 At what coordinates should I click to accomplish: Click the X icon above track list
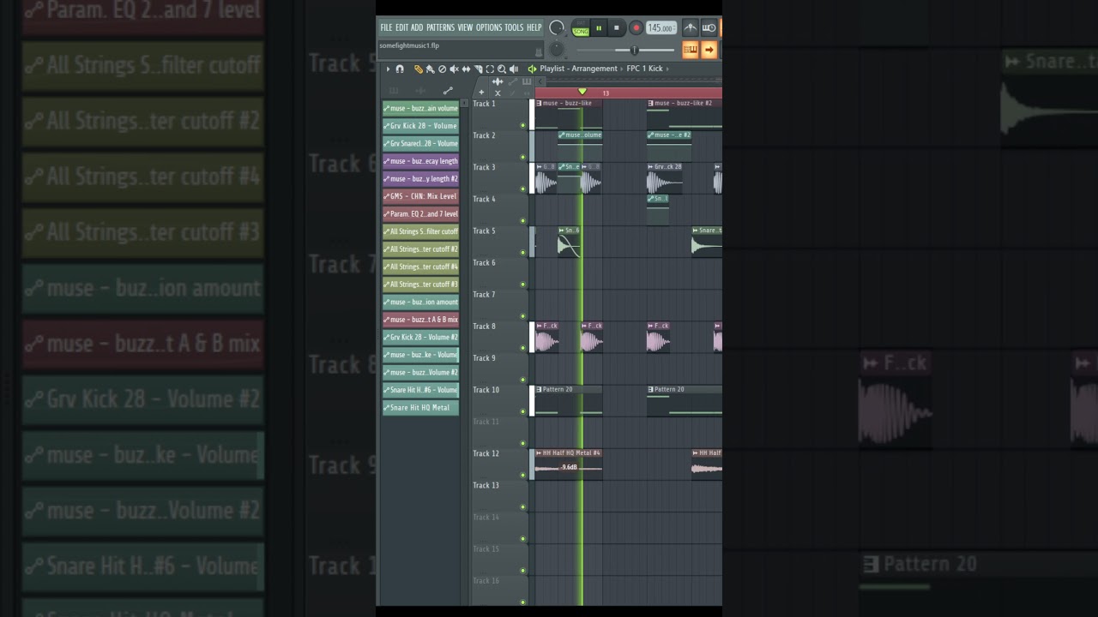coord(498,93)
